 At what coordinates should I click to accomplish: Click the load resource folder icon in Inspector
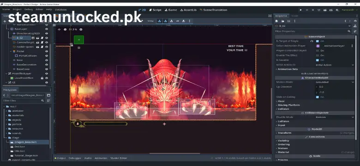coord(283,21)
